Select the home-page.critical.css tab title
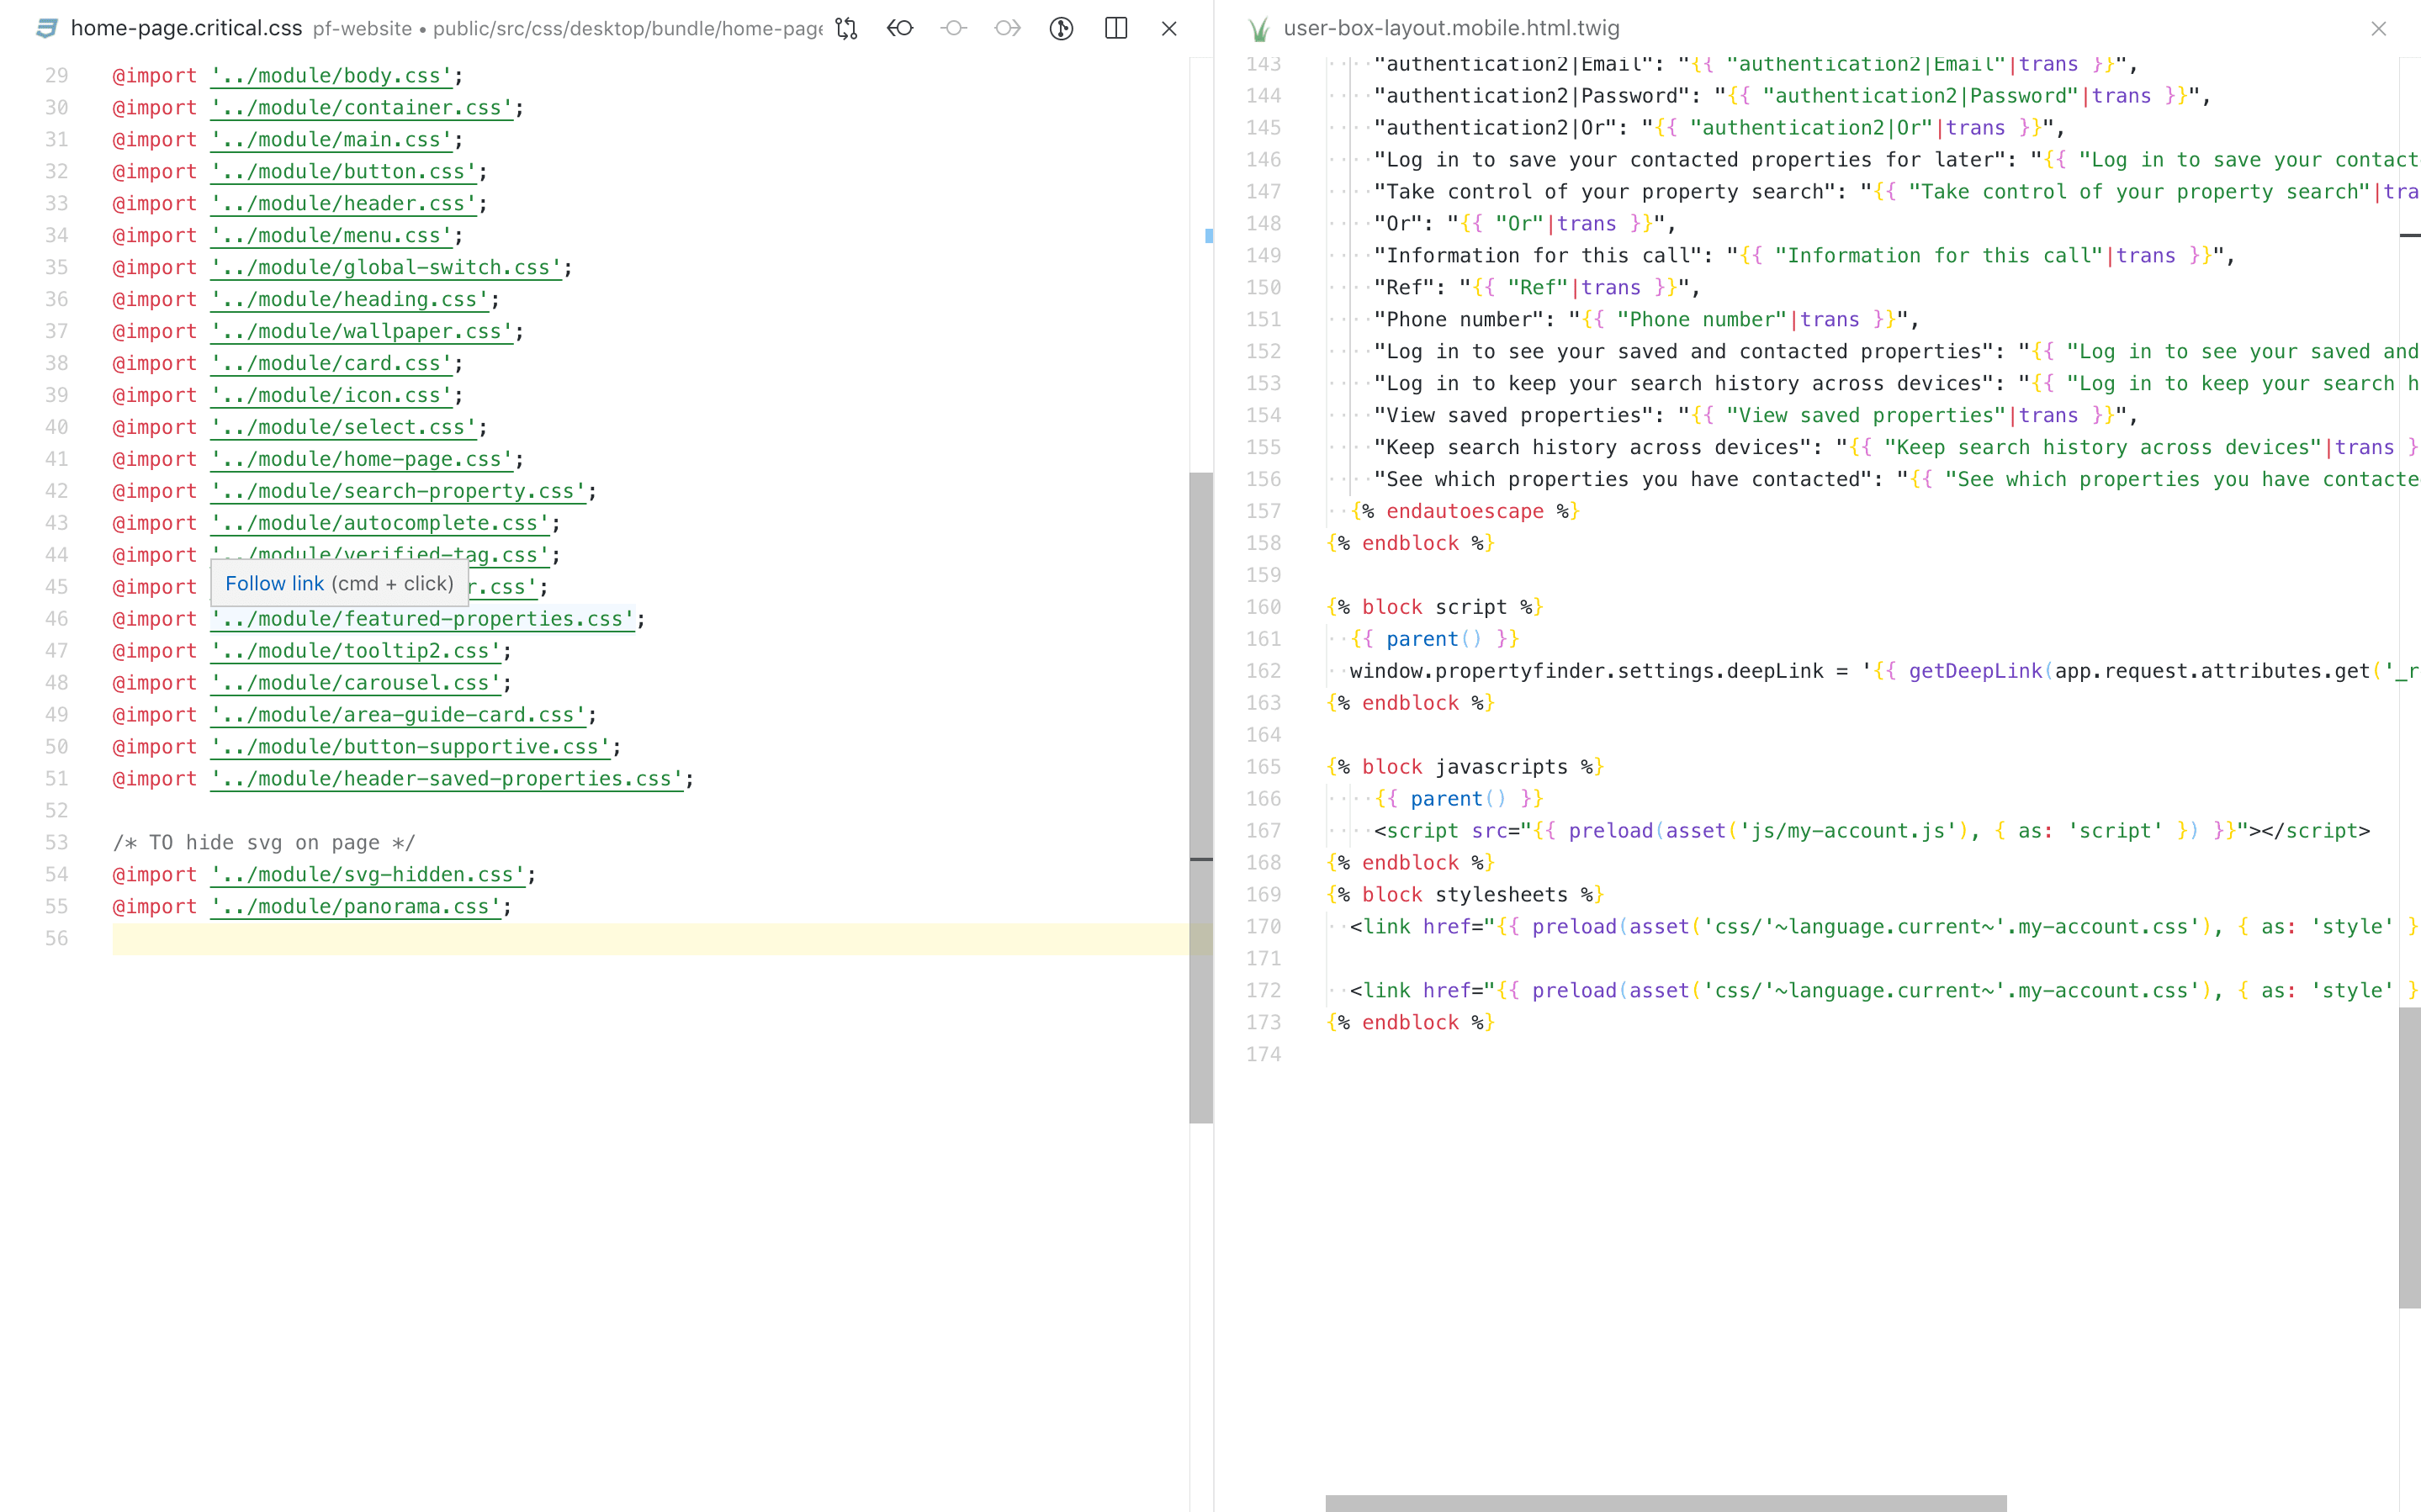The width and height of the screenshot is (2421, 1512). click(x=186, y=28)
